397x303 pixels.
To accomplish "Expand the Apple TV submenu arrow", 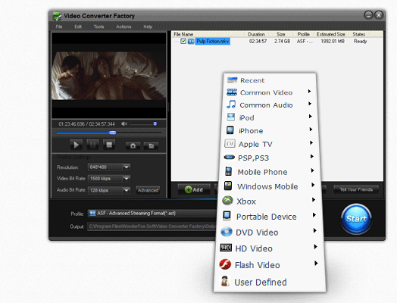I will (311, 142).
